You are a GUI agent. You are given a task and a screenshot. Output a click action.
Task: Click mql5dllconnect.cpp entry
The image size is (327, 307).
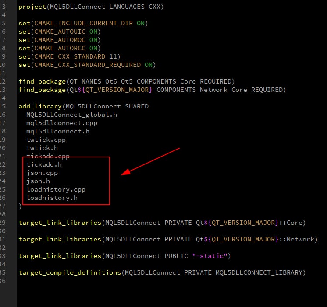point(62,123)
